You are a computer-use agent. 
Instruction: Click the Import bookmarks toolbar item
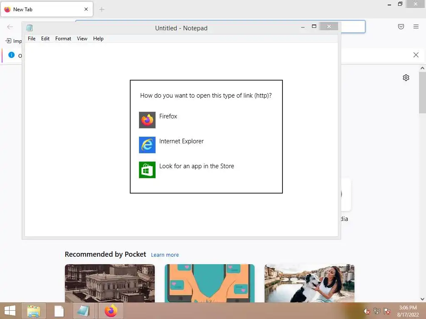pyautogui.click(x=14, y=41)
